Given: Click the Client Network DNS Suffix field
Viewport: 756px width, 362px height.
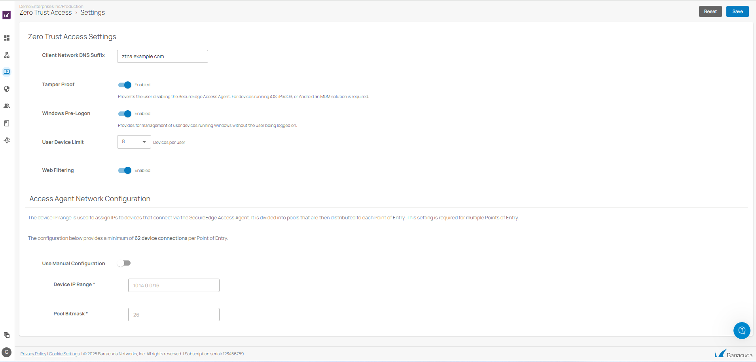Looking at the screenshot, I should click(163, 57).
